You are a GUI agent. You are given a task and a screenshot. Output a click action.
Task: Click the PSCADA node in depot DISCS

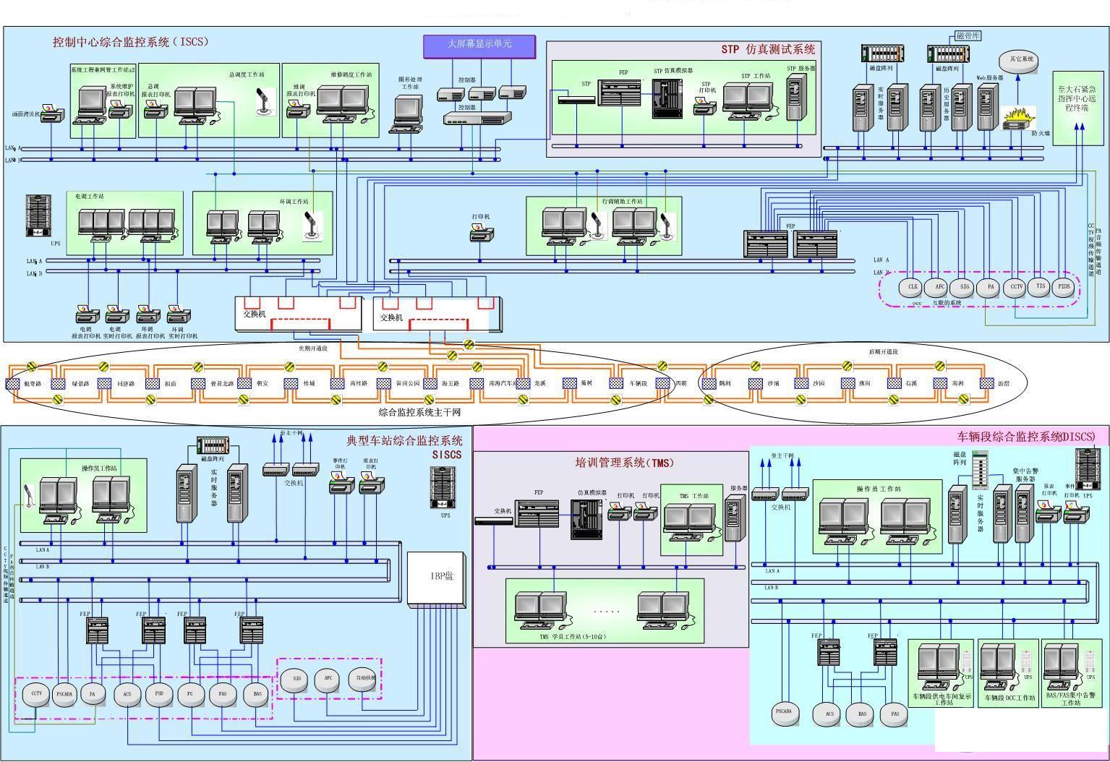click(x=785, y=713)
